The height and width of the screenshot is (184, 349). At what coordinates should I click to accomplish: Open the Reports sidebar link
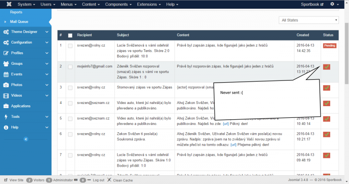16,12
